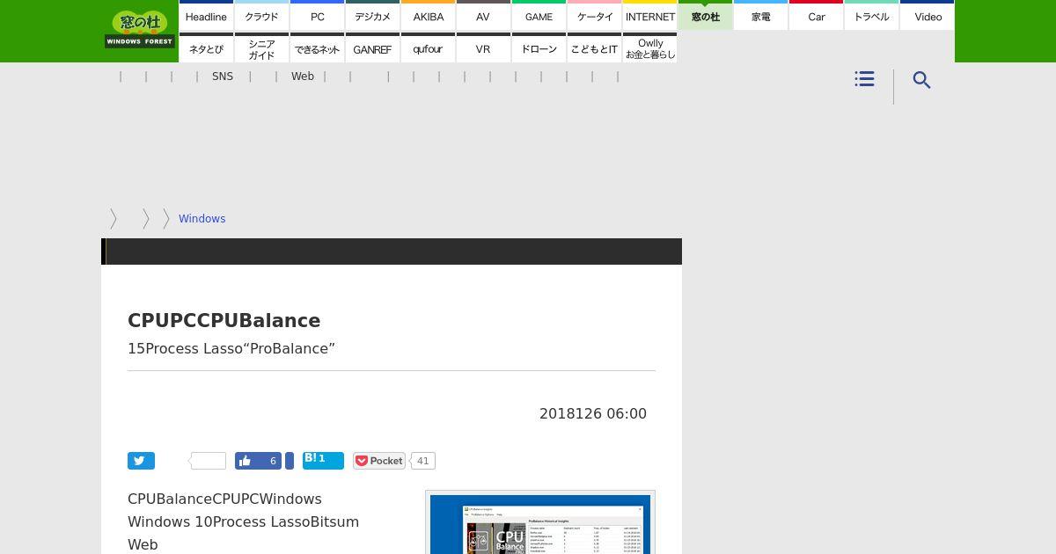Image resolution: width=1056 pixels, height=554 pixels.
Task: Open Owlly お金と暮らし site tab
Action: click(649, 48)
